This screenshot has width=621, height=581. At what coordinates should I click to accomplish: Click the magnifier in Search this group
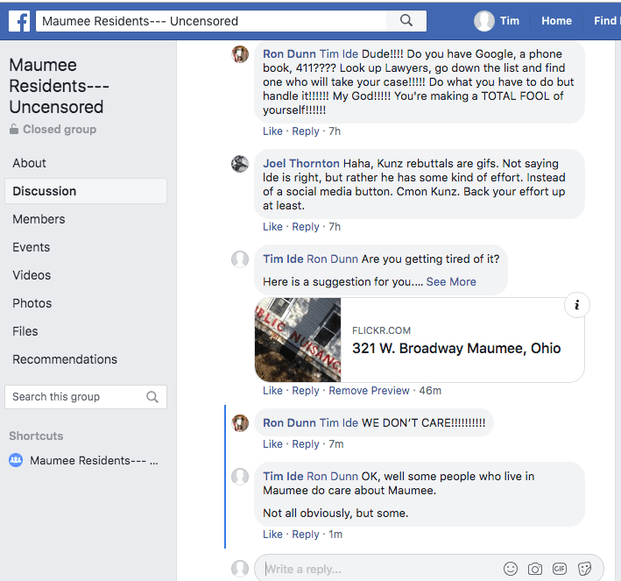152,397
